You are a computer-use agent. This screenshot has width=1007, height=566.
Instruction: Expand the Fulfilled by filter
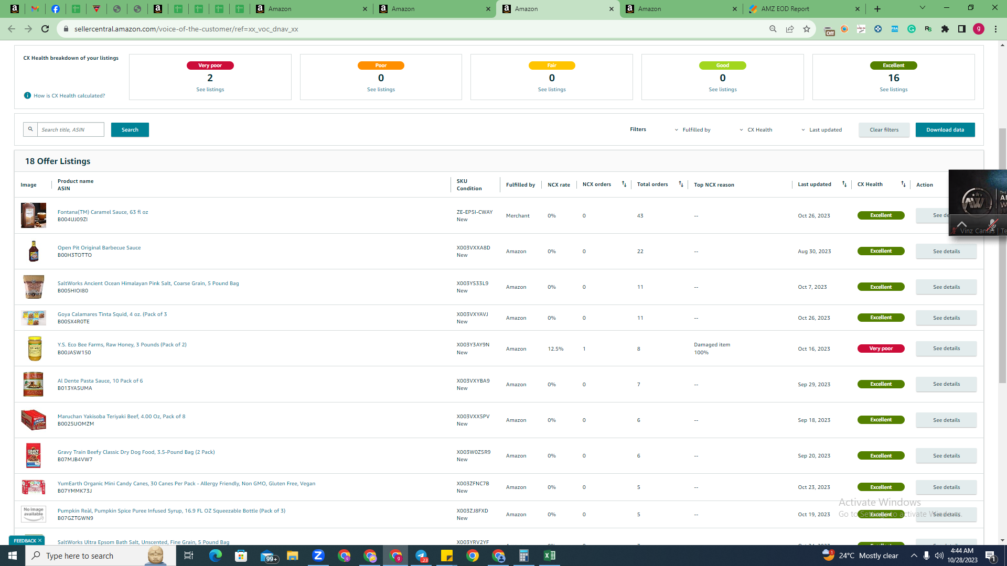(x=692, y=130)
